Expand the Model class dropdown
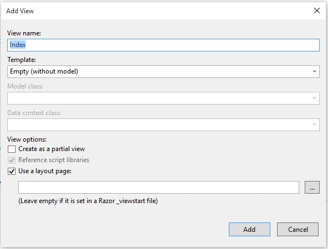The width and height of the screenshot is (328, 249). pyautogui.click(x=314, y=98)
